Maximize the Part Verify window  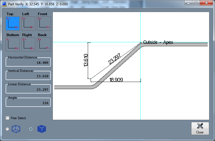coord(196,3)
